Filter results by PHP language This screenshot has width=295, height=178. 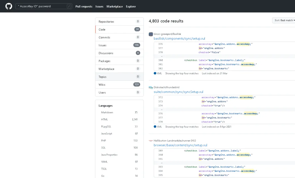(x=119, y=140)
